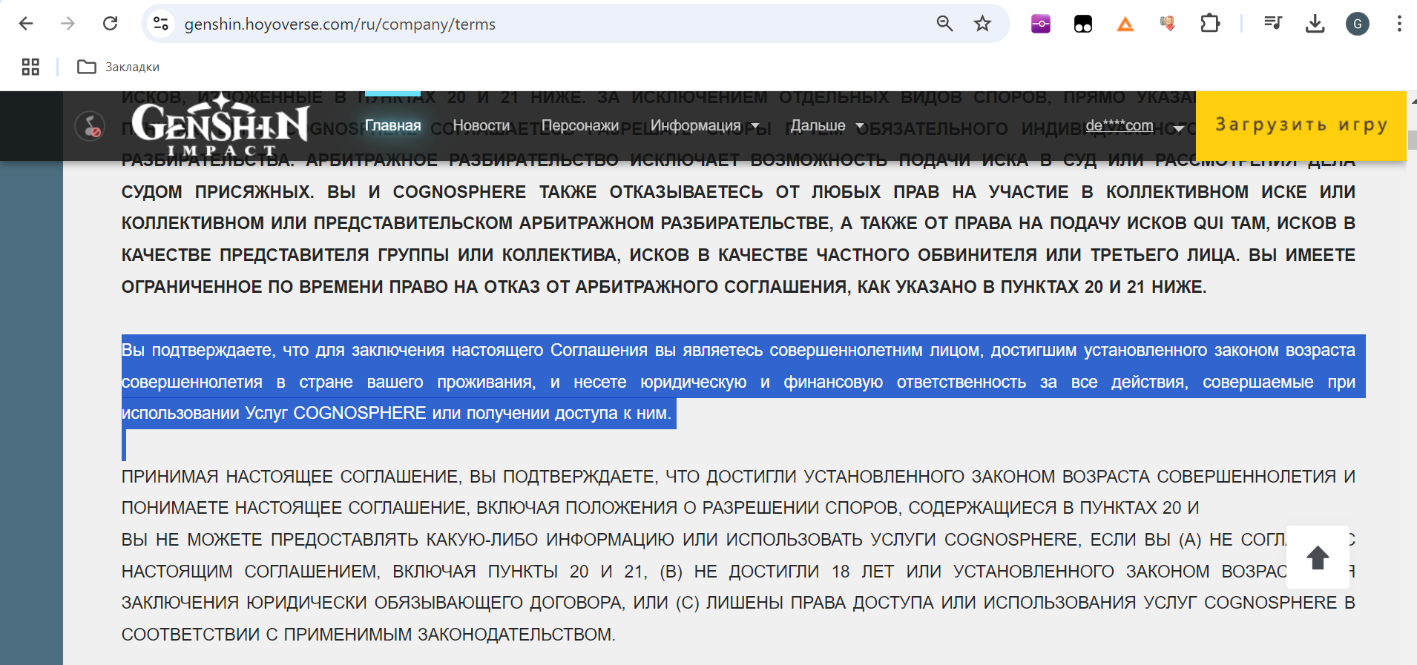The image size is (1417, 665).
Task: Click the line starting 'ОГРАНИЧЕННОЕ ПО ВРЕМЕНИ ПРАВО'
Action: [664, 286]
